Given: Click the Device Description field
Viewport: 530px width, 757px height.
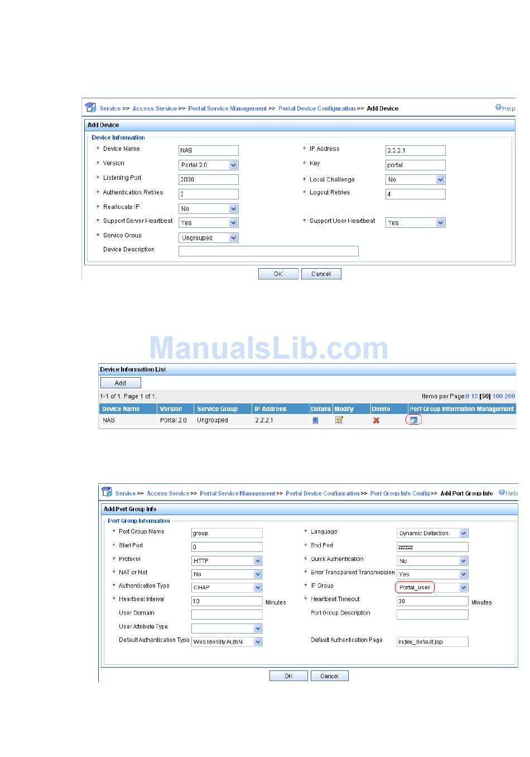Looking at the screenshot, I should (268, 251).
